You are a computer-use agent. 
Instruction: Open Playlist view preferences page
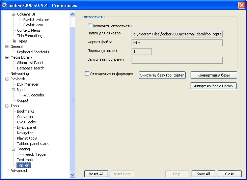tap(33, 25)
